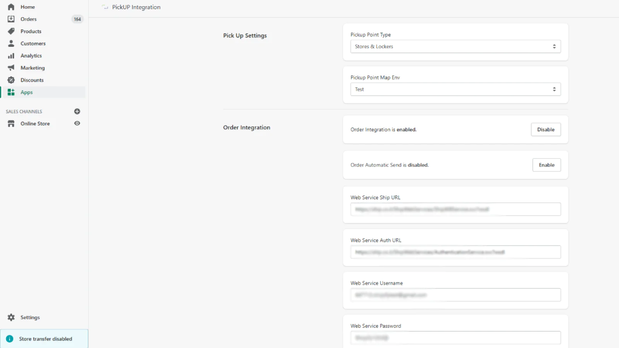Click the 164 orders count badge
Screen dimensions: 619x348
(77, 19)
